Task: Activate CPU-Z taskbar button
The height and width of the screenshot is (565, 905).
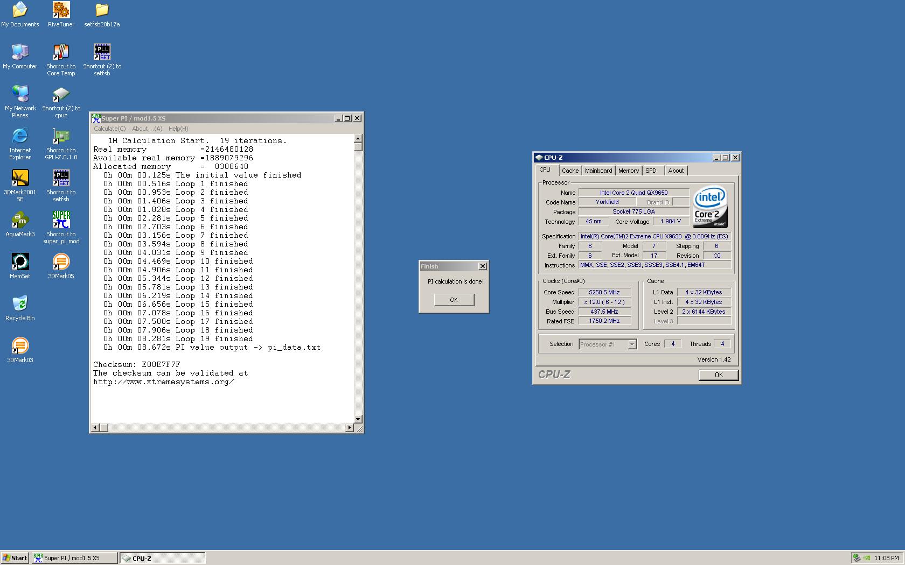Action: coord(162,558)
